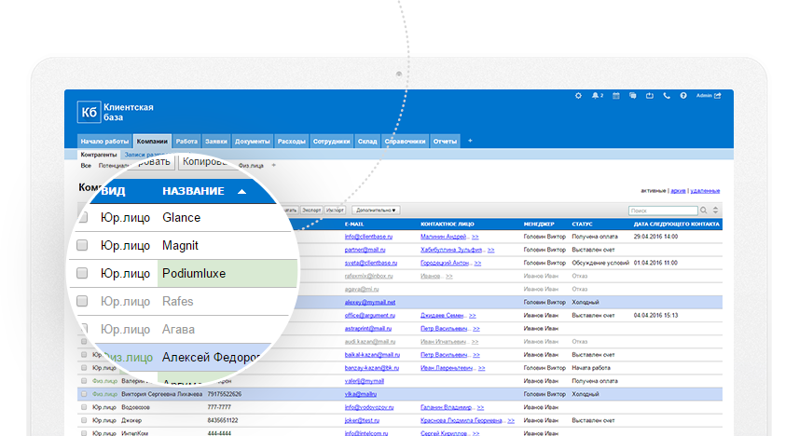Toggle sort arrow next to Название
This screenshot has width=799, height=436.
(242, 192)
